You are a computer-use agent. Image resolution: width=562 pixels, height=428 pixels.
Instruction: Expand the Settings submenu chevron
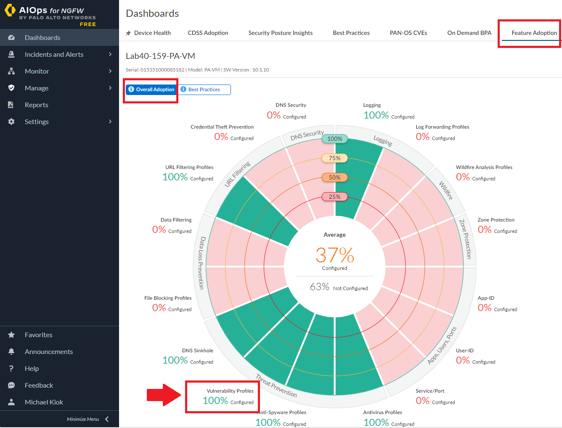[110, 122]
